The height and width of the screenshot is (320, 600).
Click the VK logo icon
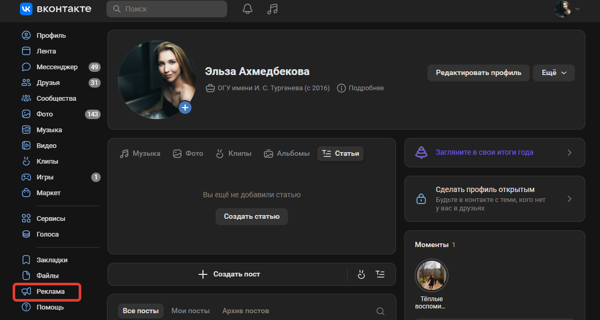[26, 9]
